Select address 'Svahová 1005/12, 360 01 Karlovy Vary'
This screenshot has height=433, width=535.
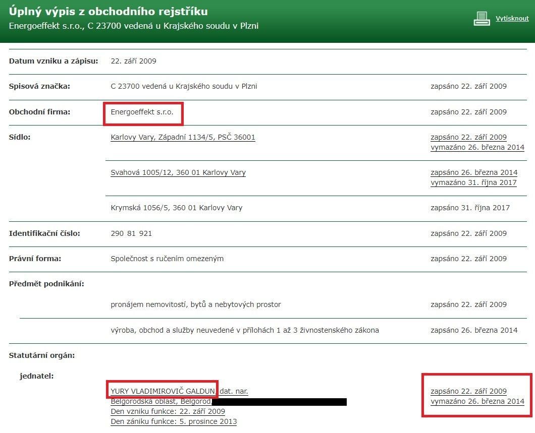(x=178, y=172)
